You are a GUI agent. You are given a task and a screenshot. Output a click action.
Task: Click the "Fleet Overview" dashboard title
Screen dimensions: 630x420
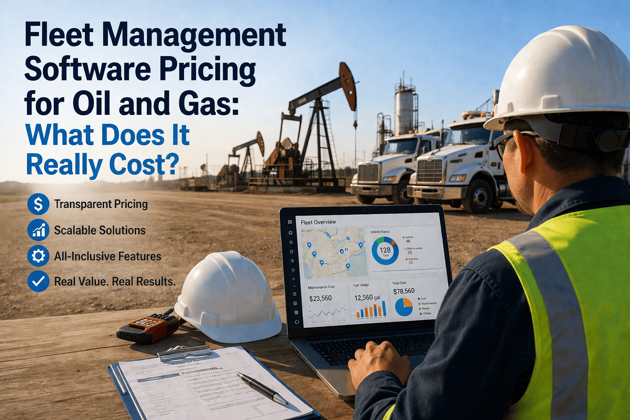(x=318, y=222)
